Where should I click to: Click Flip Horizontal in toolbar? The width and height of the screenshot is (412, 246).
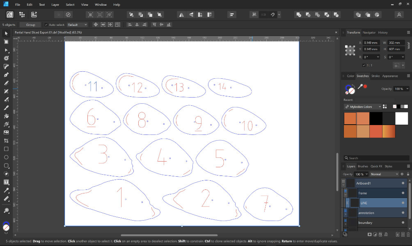(181, 15)
